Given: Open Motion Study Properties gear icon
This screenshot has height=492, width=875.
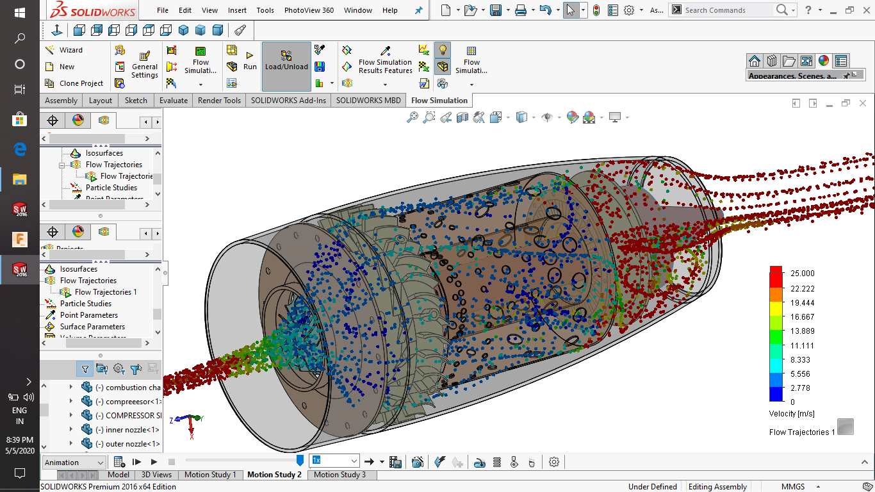Looking at the screenshot, I should coord(554,462).
